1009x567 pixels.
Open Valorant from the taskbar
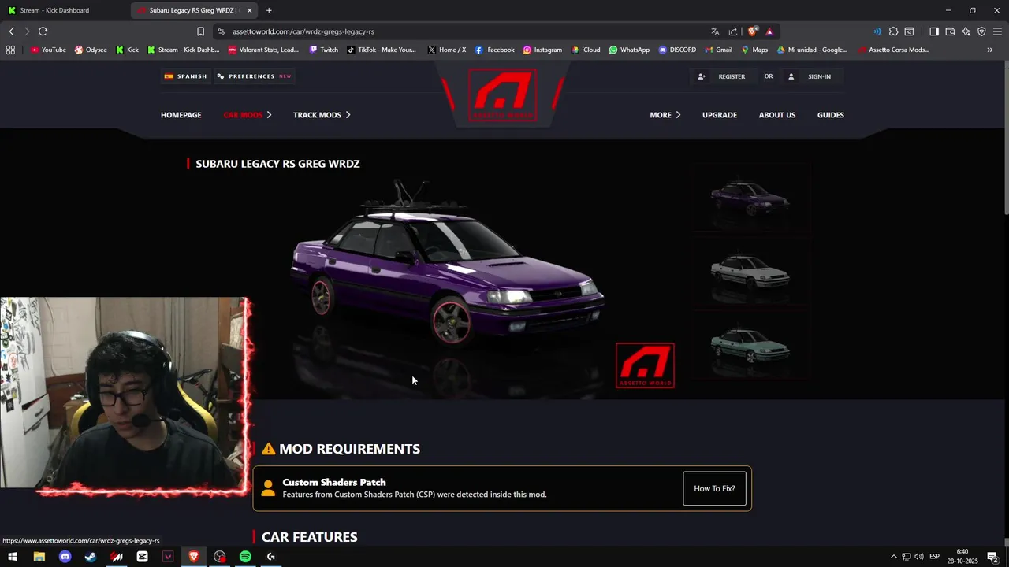(168, 557)
